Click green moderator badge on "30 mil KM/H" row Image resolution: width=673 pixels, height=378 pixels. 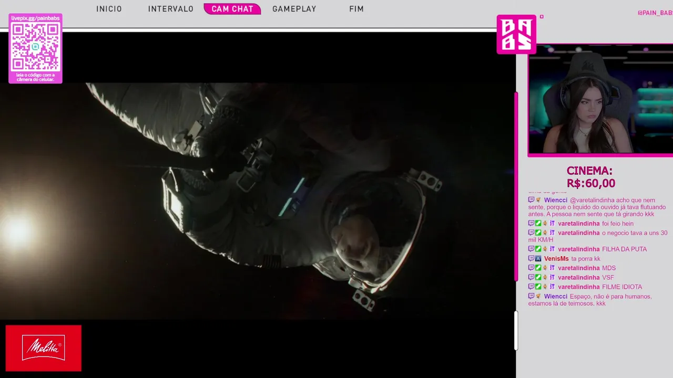(538, 233)
